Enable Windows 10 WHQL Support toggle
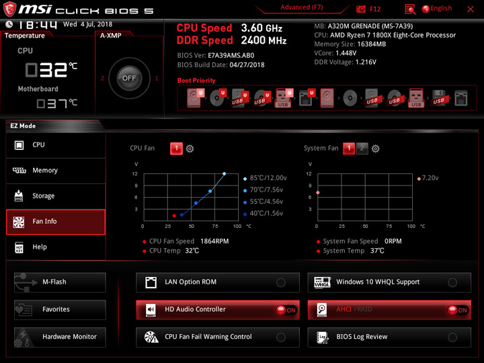Screen dimensions: 484x363 [x=452, y=282]
